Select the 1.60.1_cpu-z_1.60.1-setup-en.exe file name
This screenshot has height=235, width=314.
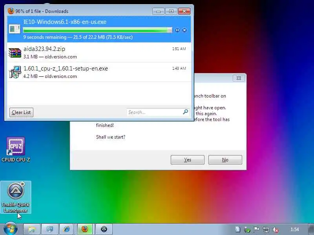tap(66, 69)
